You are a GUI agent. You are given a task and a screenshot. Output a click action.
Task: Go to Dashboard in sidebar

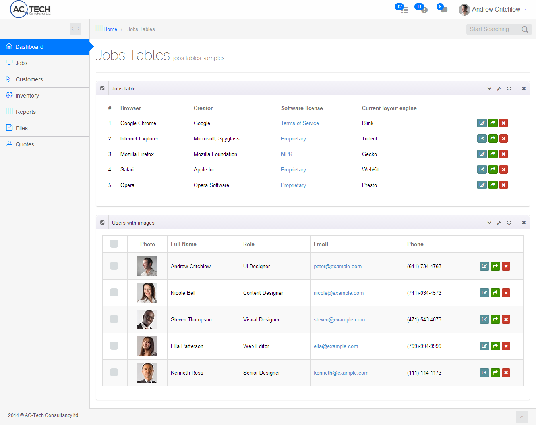click(45, 47)
